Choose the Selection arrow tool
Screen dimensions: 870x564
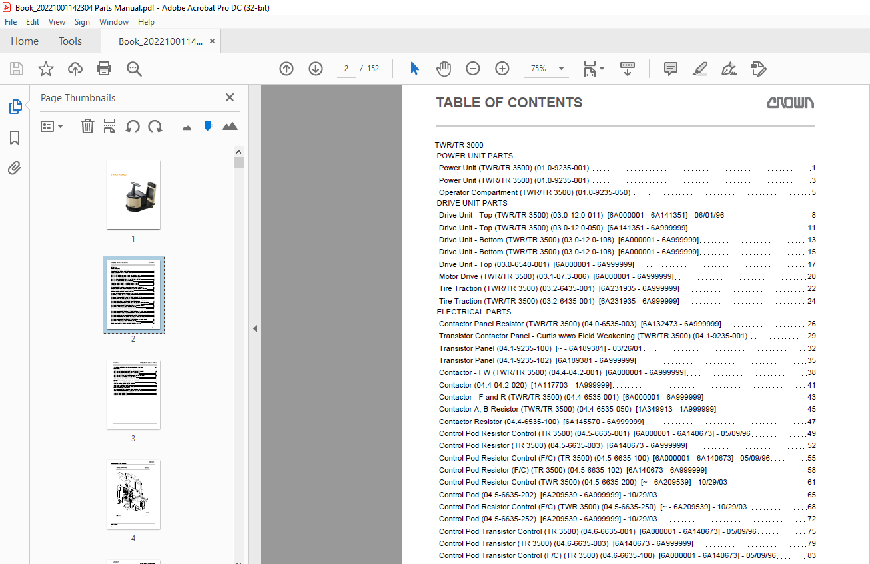click(x=414, y=69)
